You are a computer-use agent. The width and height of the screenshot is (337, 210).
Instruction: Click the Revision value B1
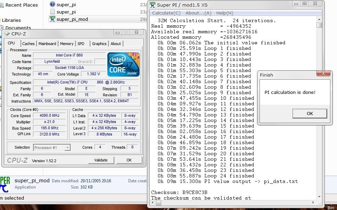pyautogui.click(x=130, y=95)
